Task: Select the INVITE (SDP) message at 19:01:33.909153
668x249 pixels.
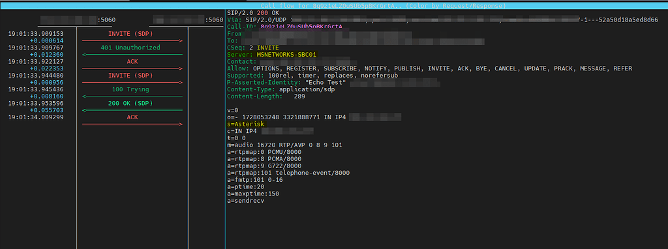Action: click(130, 34)
